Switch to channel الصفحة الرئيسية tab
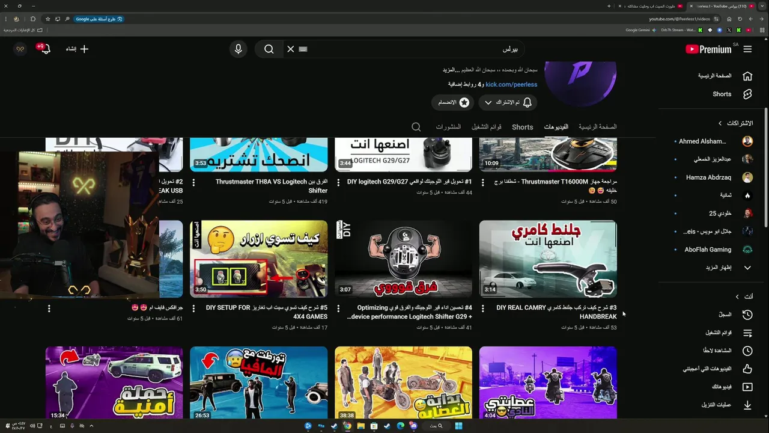Viewport: 769px width, 433px height. (x=598, y=127)
